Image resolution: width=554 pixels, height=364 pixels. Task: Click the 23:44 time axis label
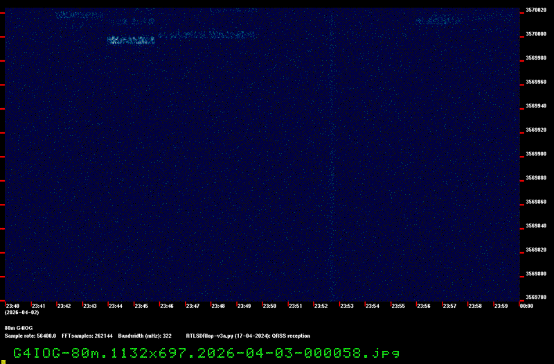[116, 306]
